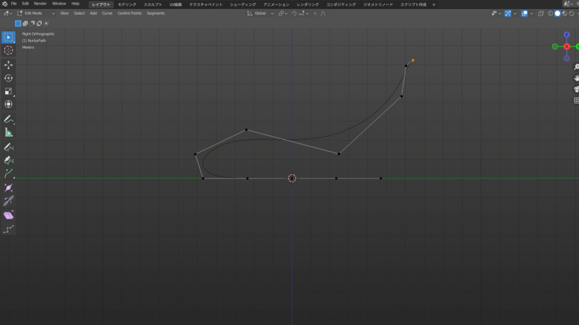Viewport: 579px width, 325px height.
Task: Select the Cursor tool in toolbar
Action: [8, 50]
